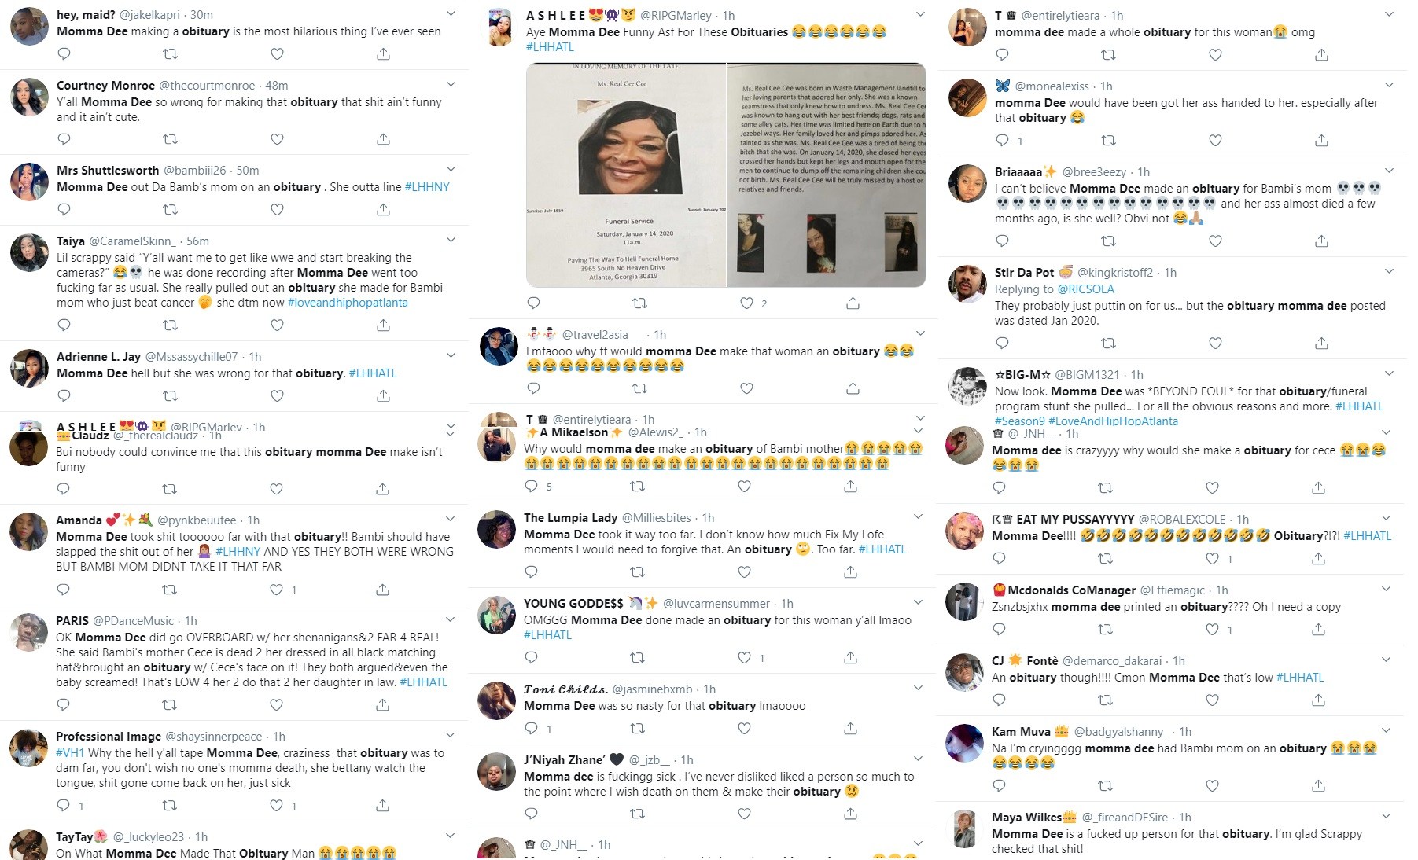Screen dimensions: 1418x860
Task: Like the tweet with obituary photos
Action: pos(746,303)
